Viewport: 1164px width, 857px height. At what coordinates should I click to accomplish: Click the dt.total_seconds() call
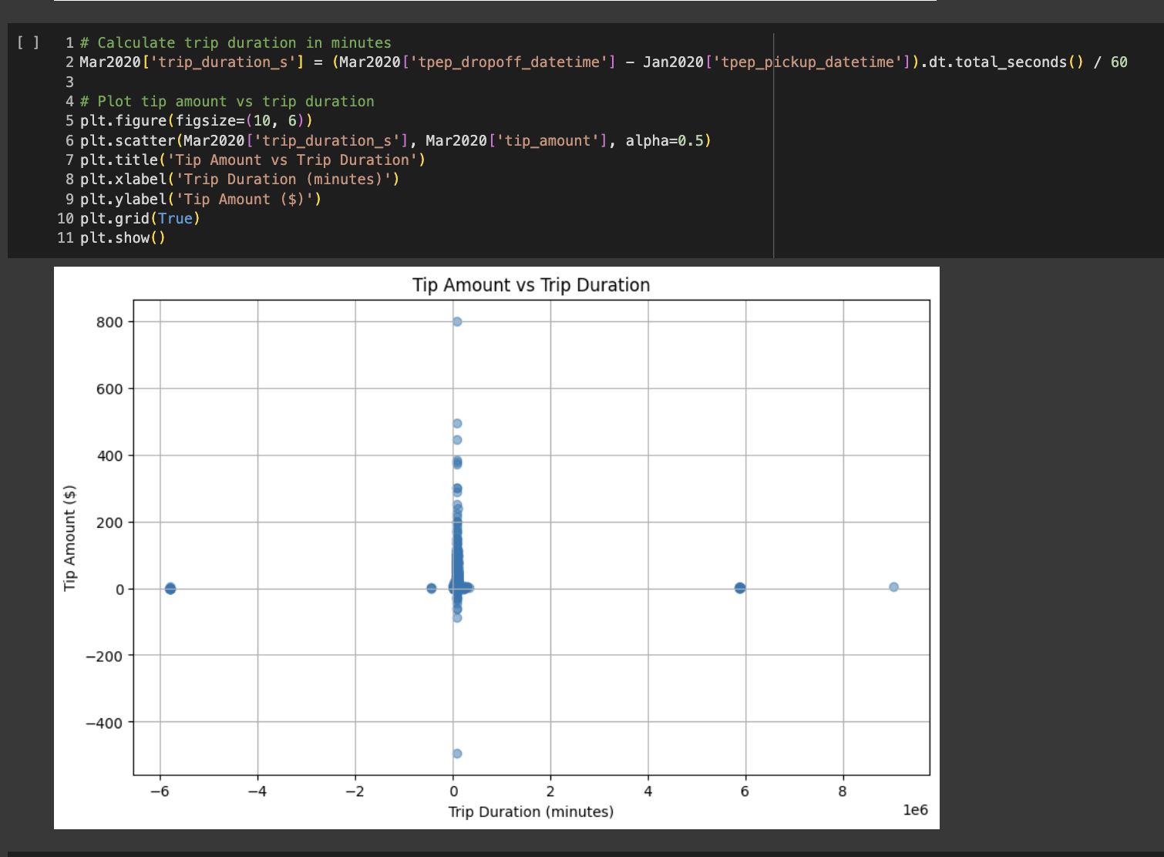(1005, 62)
